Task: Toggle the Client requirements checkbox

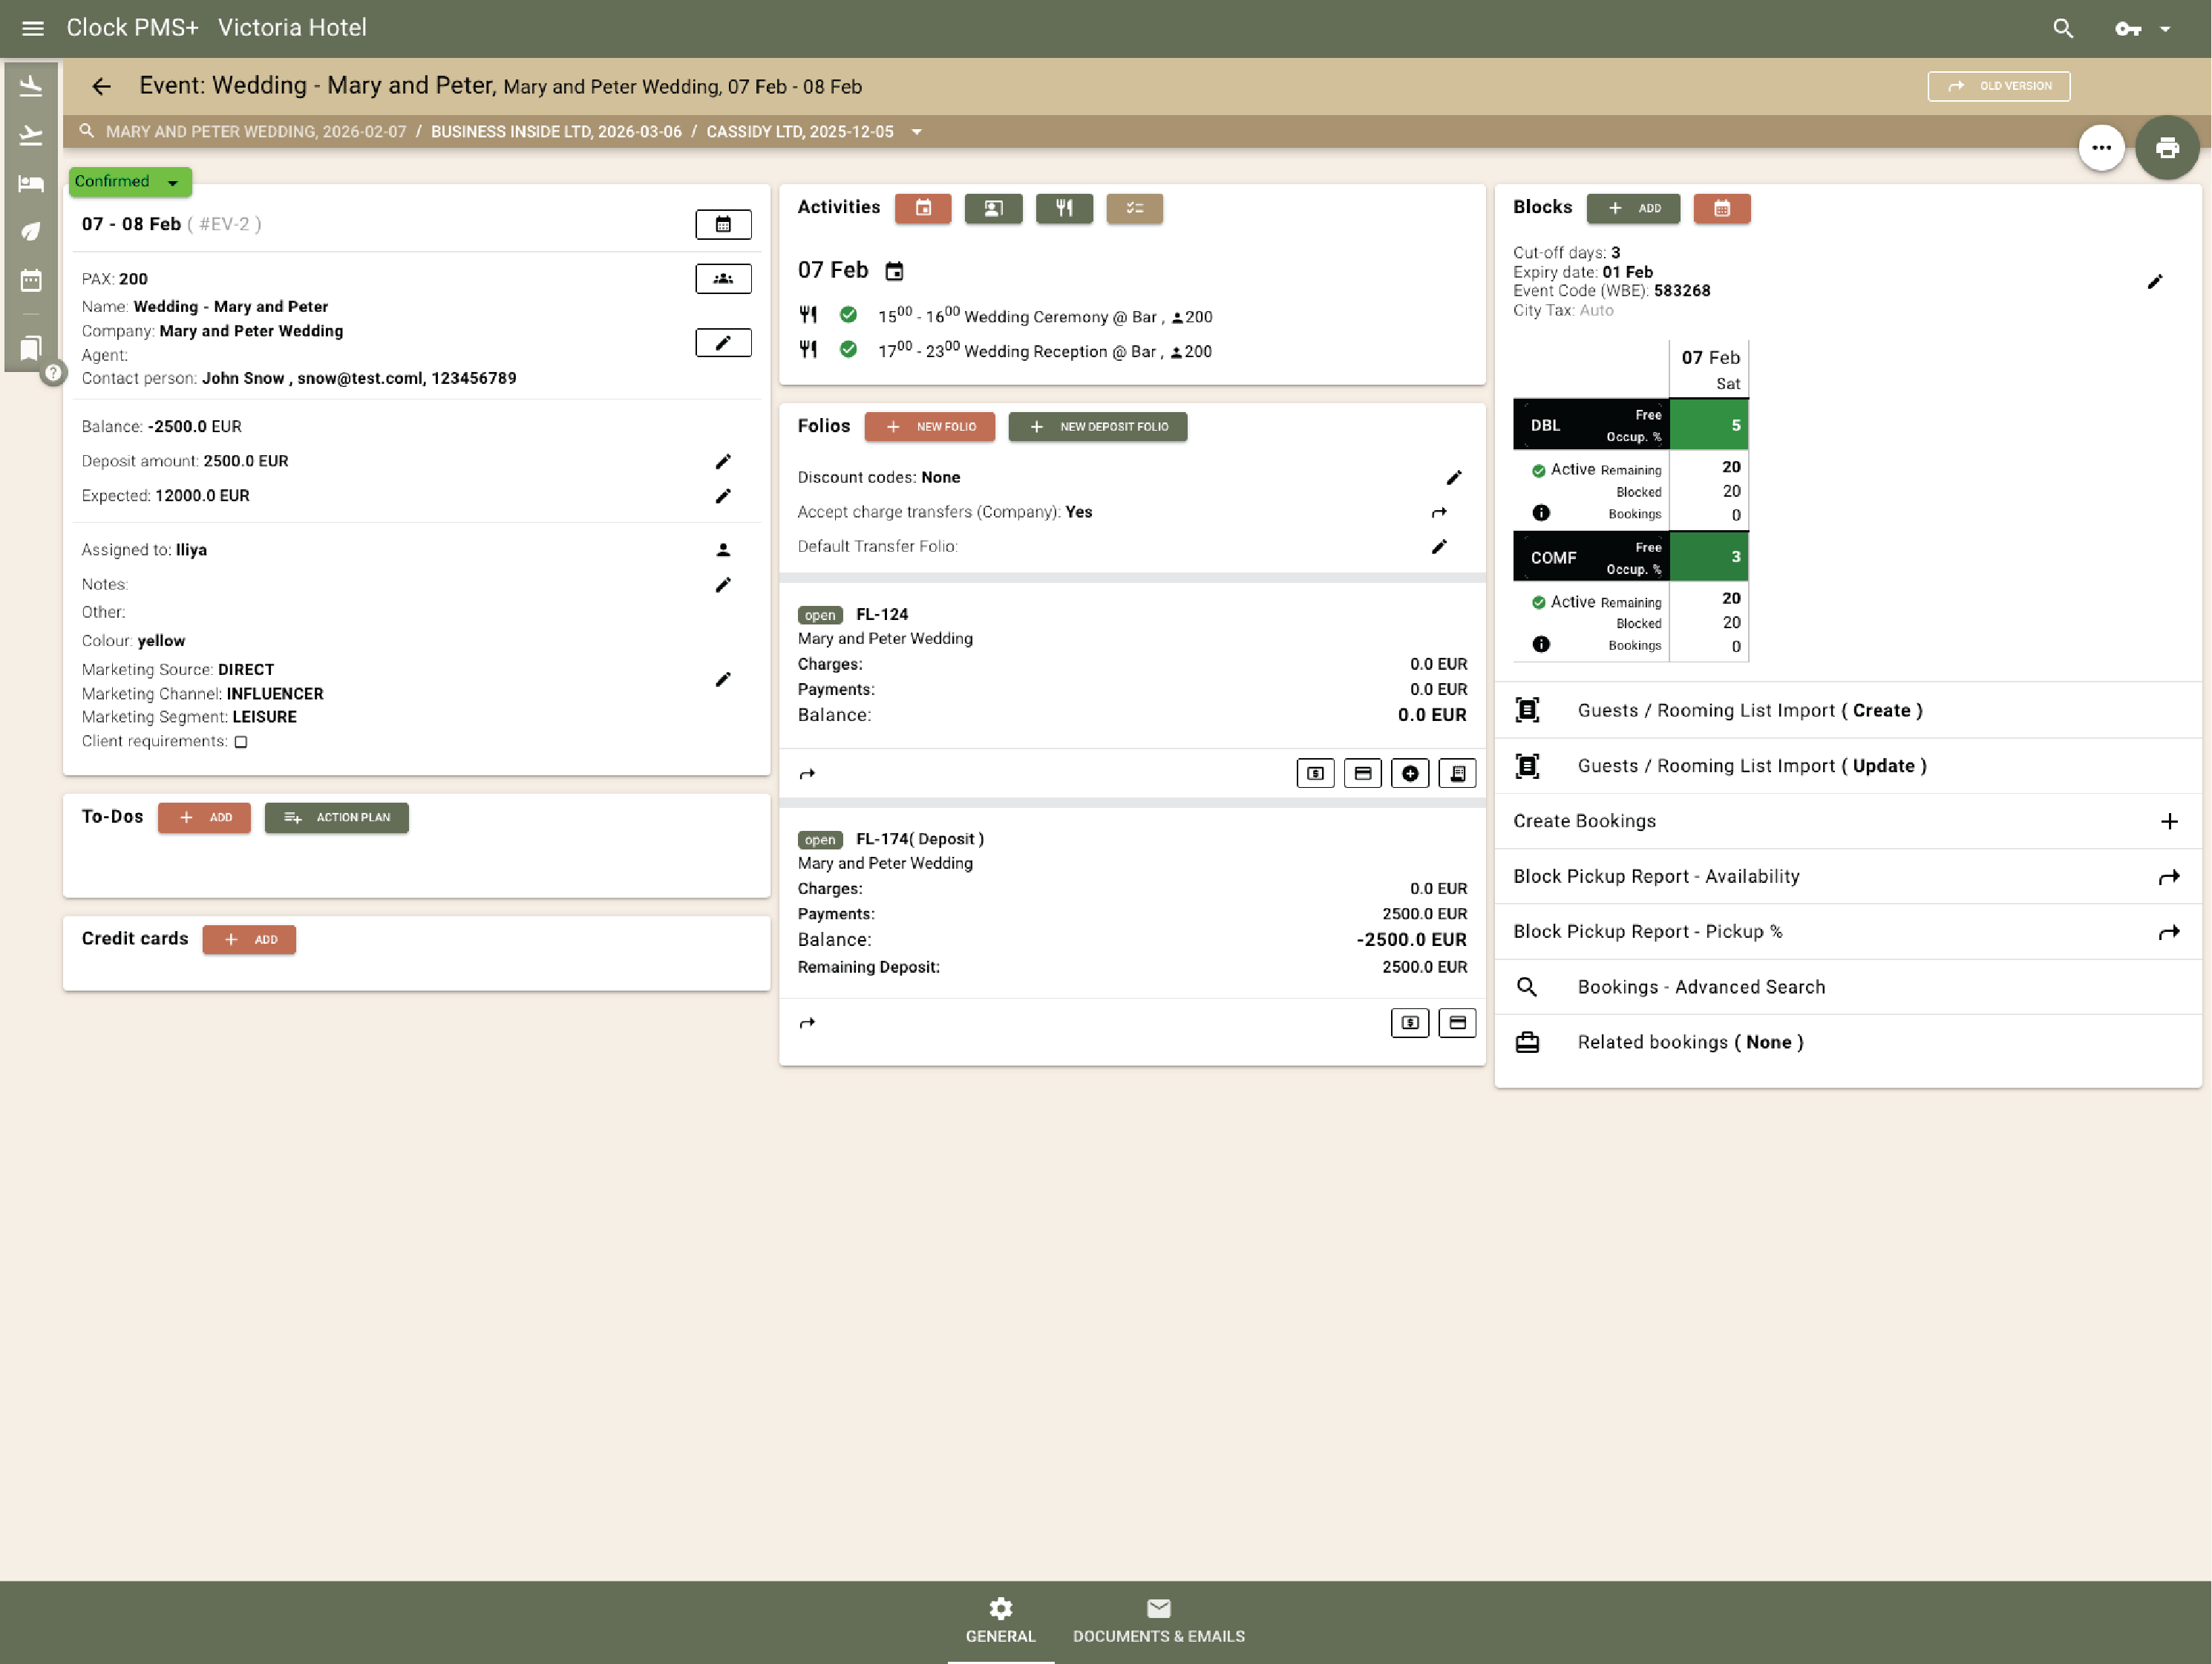Action: coord(242,742)
